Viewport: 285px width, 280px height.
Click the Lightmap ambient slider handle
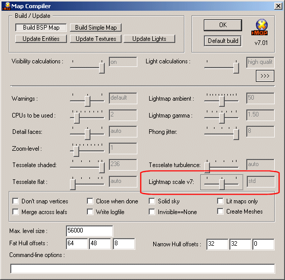coord(222,101)
